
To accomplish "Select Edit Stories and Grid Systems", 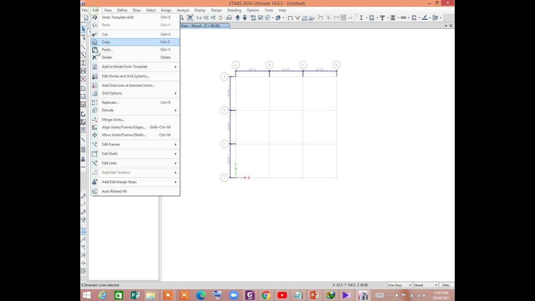I will 135,76.
